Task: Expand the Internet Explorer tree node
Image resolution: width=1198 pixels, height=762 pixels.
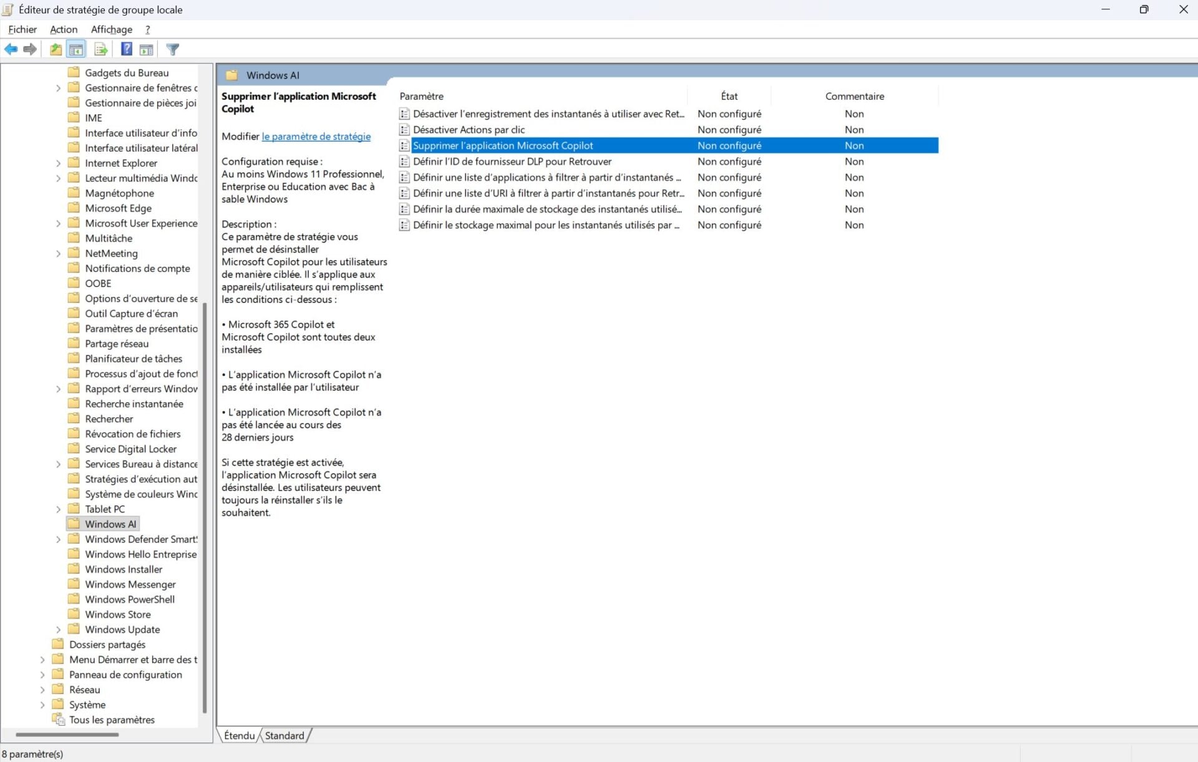Action: click(58, 163)
